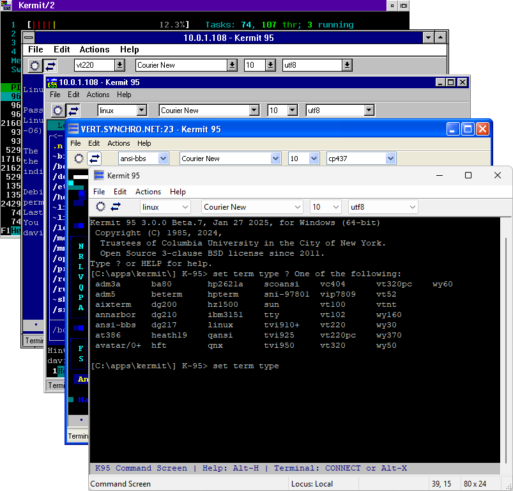The width and height of the screenshot is (513, 491).
Task: Click 'linux' entry in terminal type list
Action: (220, 325)
